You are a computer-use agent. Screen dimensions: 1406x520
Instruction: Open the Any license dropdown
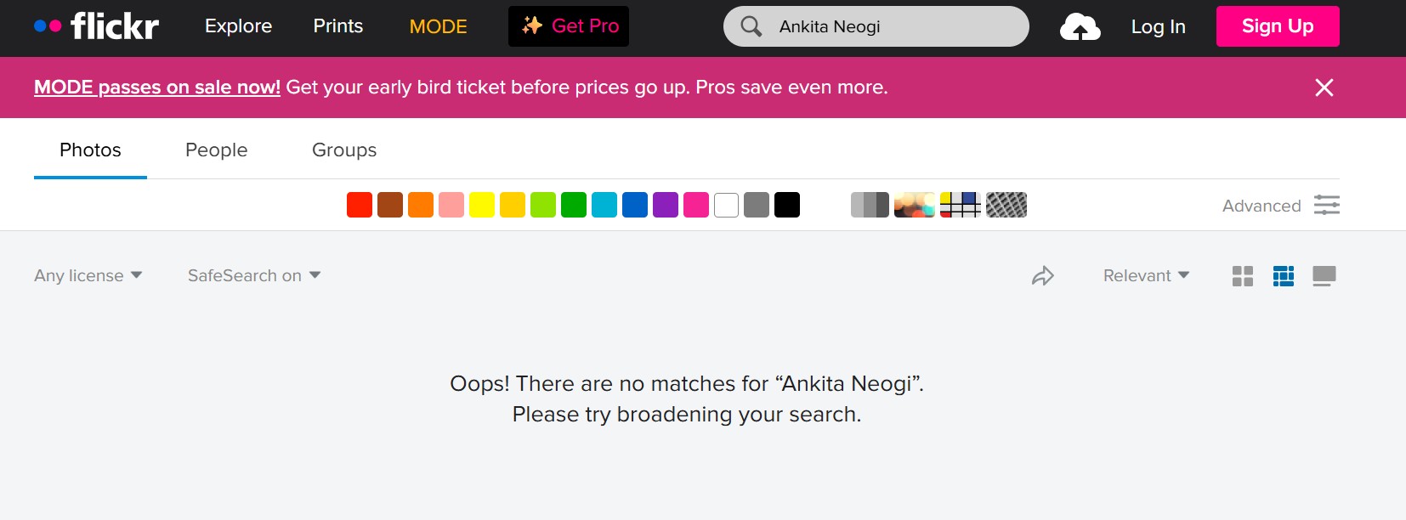(x=88, y=276)
